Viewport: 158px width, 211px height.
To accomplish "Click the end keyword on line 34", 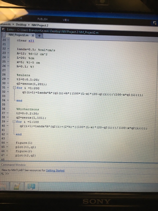I will [19, 100].
